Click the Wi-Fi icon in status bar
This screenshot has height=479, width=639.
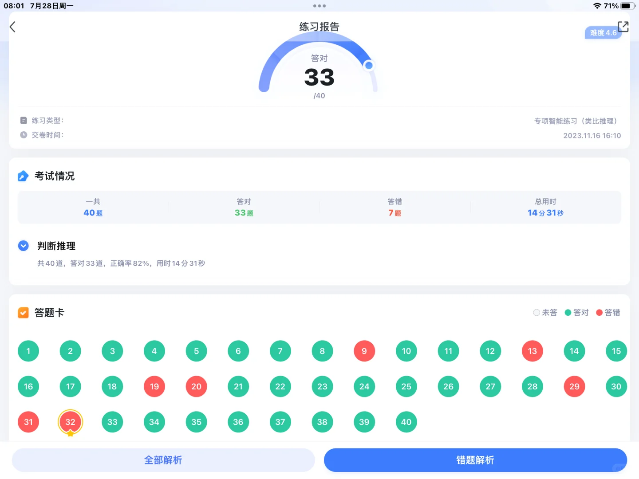click(598, 6)
